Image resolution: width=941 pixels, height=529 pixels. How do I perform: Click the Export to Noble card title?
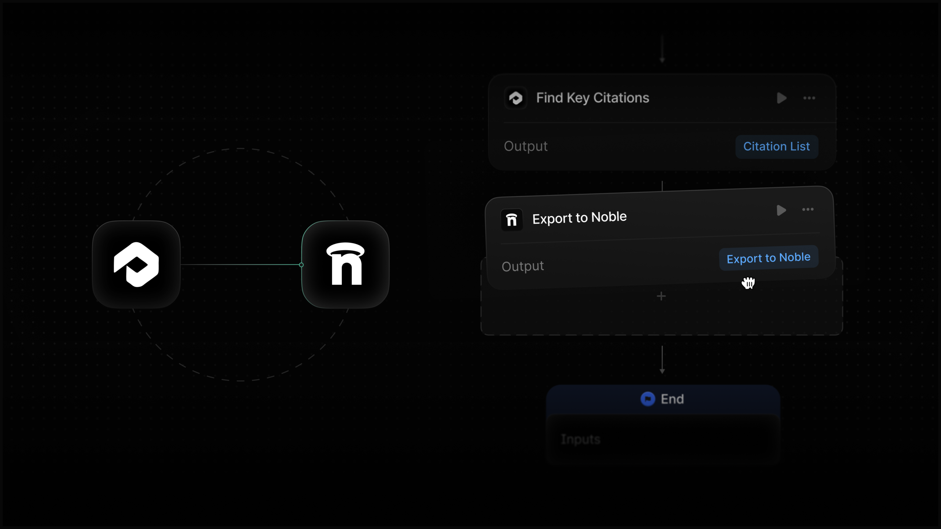click(x=580, y=218)
